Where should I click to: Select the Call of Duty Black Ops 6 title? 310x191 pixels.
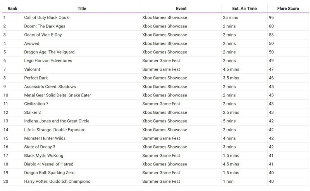(47, 17)
